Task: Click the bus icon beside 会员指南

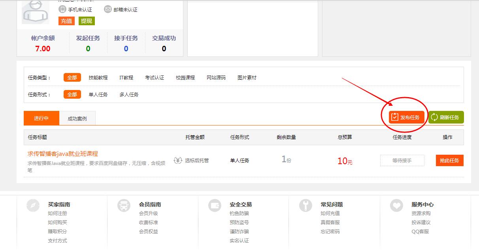Action: tap(124, 206)
